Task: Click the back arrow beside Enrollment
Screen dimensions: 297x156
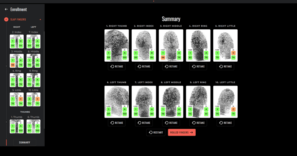Action: (x=6, y=9)
